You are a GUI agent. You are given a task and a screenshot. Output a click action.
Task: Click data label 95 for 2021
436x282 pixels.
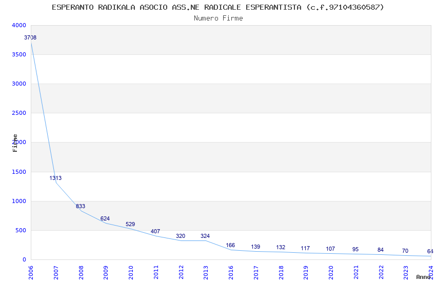coord(355,249)
